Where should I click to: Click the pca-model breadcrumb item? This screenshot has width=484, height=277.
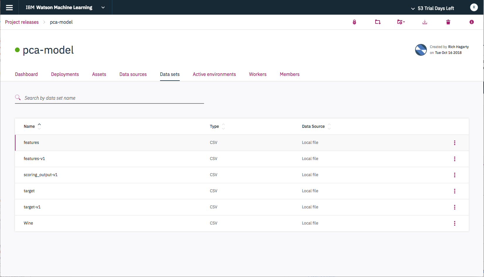pos(61,22)
